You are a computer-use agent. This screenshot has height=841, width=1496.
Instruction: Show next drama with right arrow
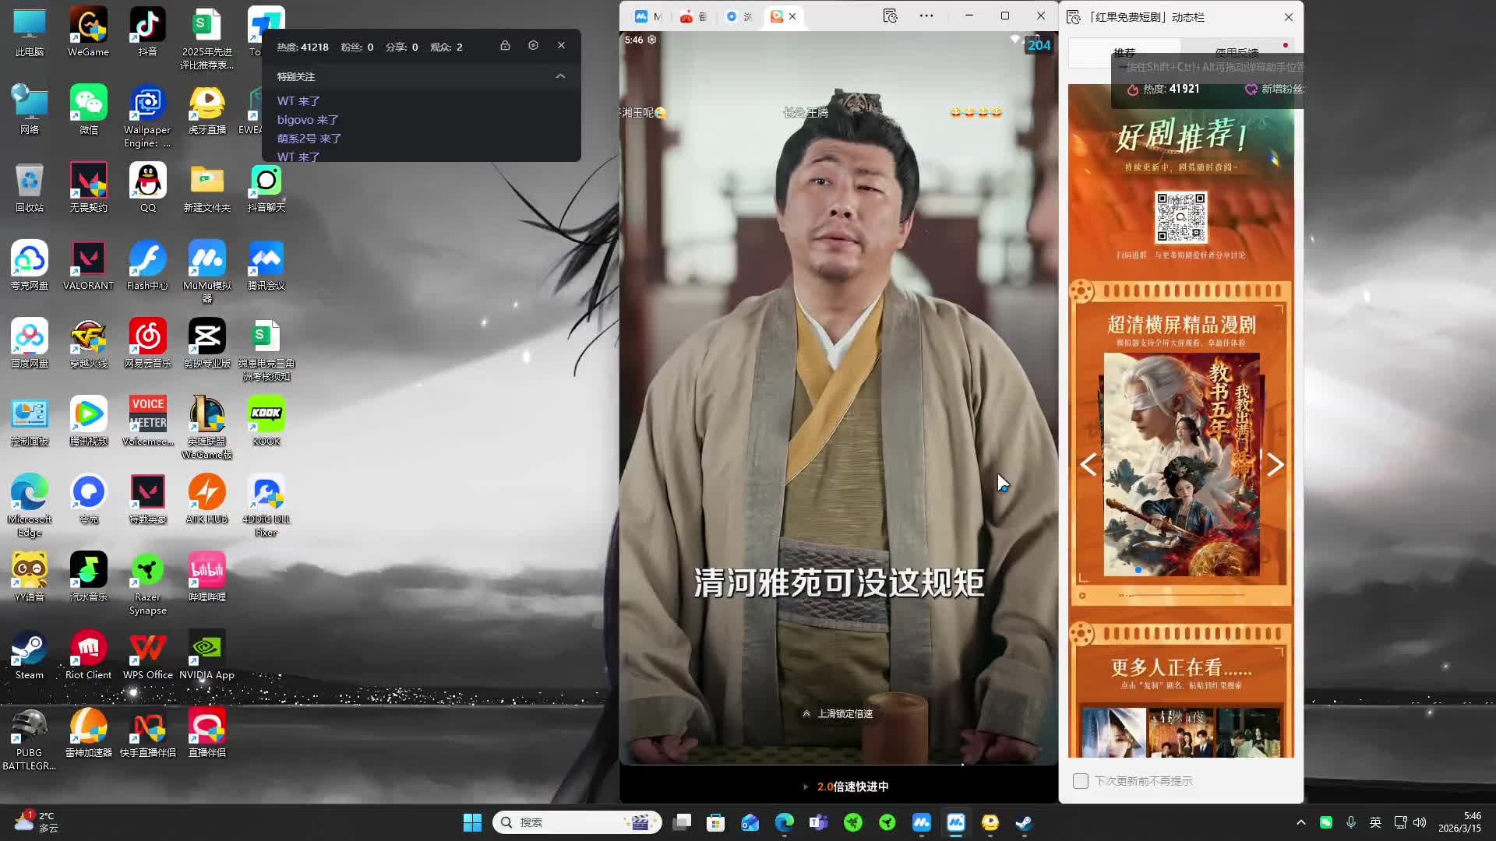(x=1275, y=465)
